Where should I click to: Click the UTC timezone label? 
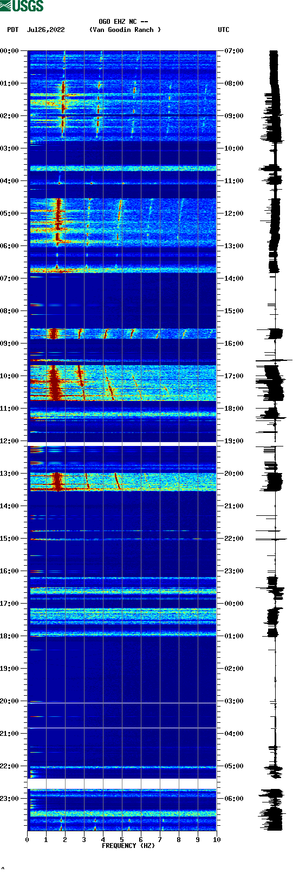click(224, 30)
